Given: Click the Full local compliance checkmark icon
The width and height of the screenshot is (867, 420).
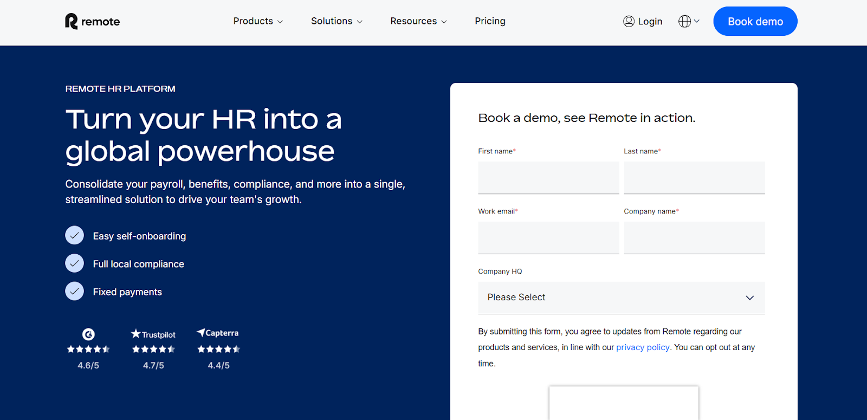Looking at the screenshot, I should (75, 263).
